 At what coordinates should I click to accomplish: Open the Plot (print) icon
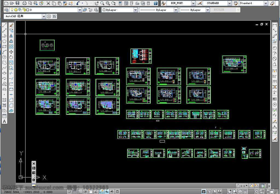pyautogui.click(x=25, y=3)
